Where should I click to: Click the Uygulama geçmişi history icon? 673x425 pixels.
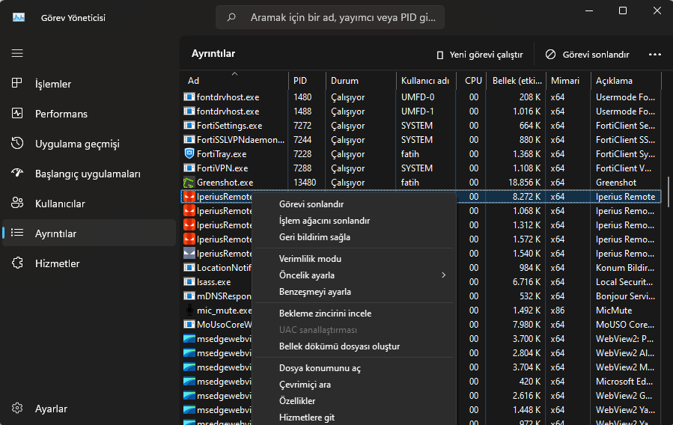(x=17, y=143)
